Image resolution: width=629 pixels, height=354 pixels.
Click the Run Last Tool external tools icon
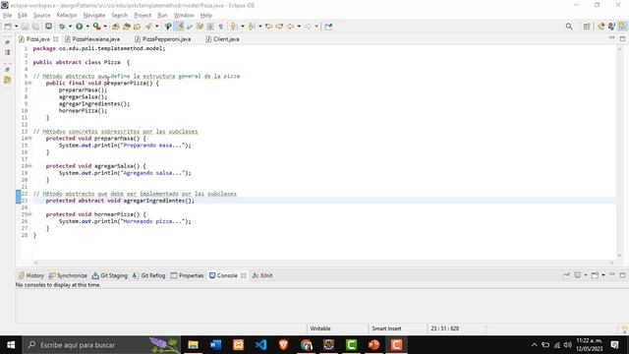pos(96,27)
